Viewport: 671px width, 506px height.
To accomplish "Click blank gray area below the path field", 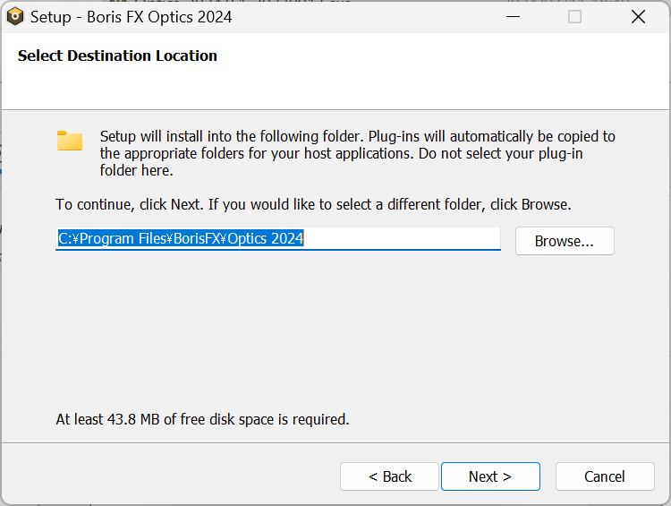I will [x=335, y=326].
